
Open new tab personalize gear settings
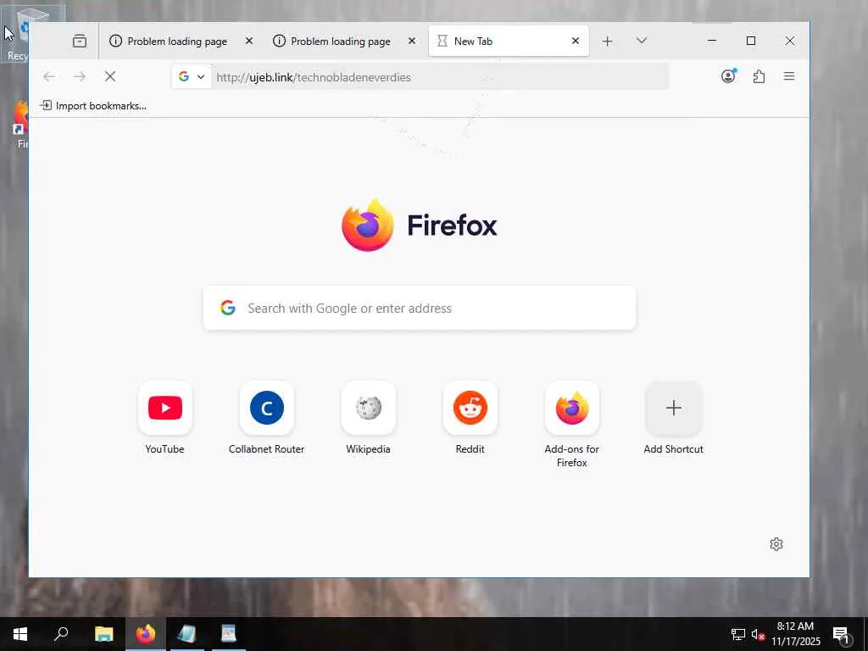776,544
